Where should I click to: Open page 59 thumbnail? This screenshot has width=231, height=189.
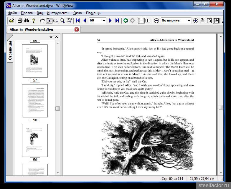point(35,140)
